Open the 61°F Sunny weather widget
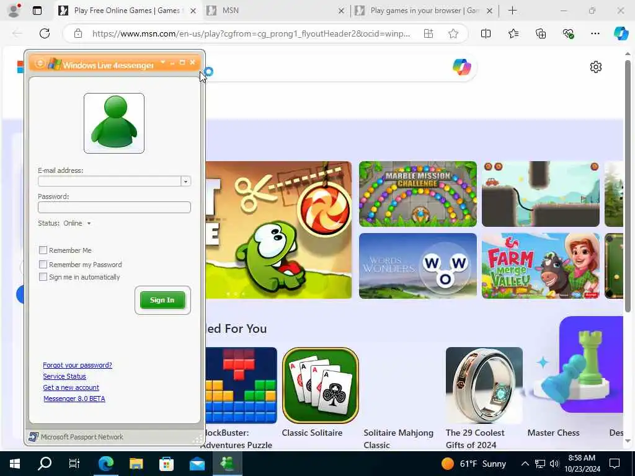Viewport: 635px width, 476px height. click(474, 464)
